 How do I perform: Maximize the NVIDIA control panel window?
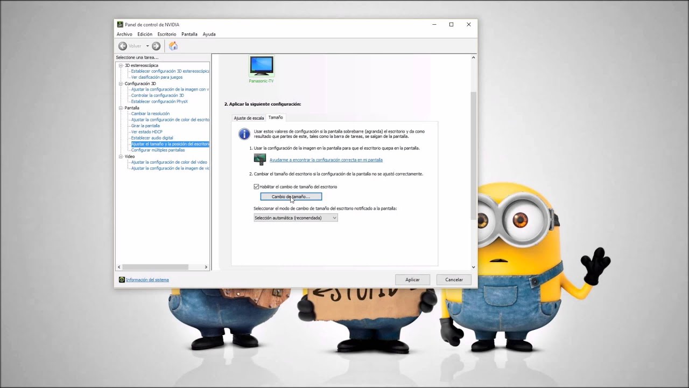click(451, 24)
